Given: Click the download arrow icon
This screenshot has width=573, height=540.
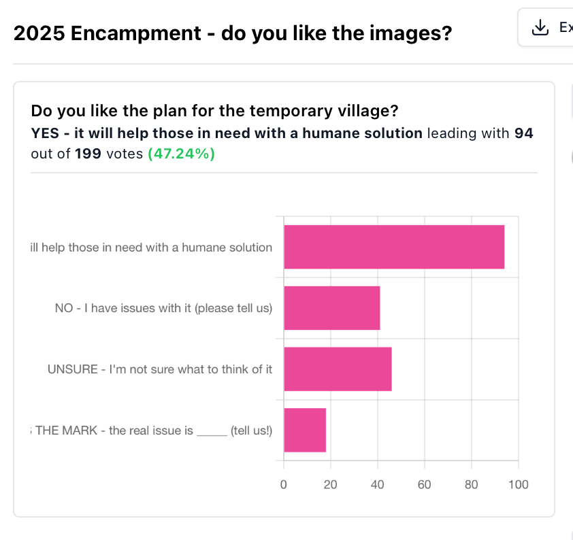Looking at the screenshot, I should coord(540,27).
